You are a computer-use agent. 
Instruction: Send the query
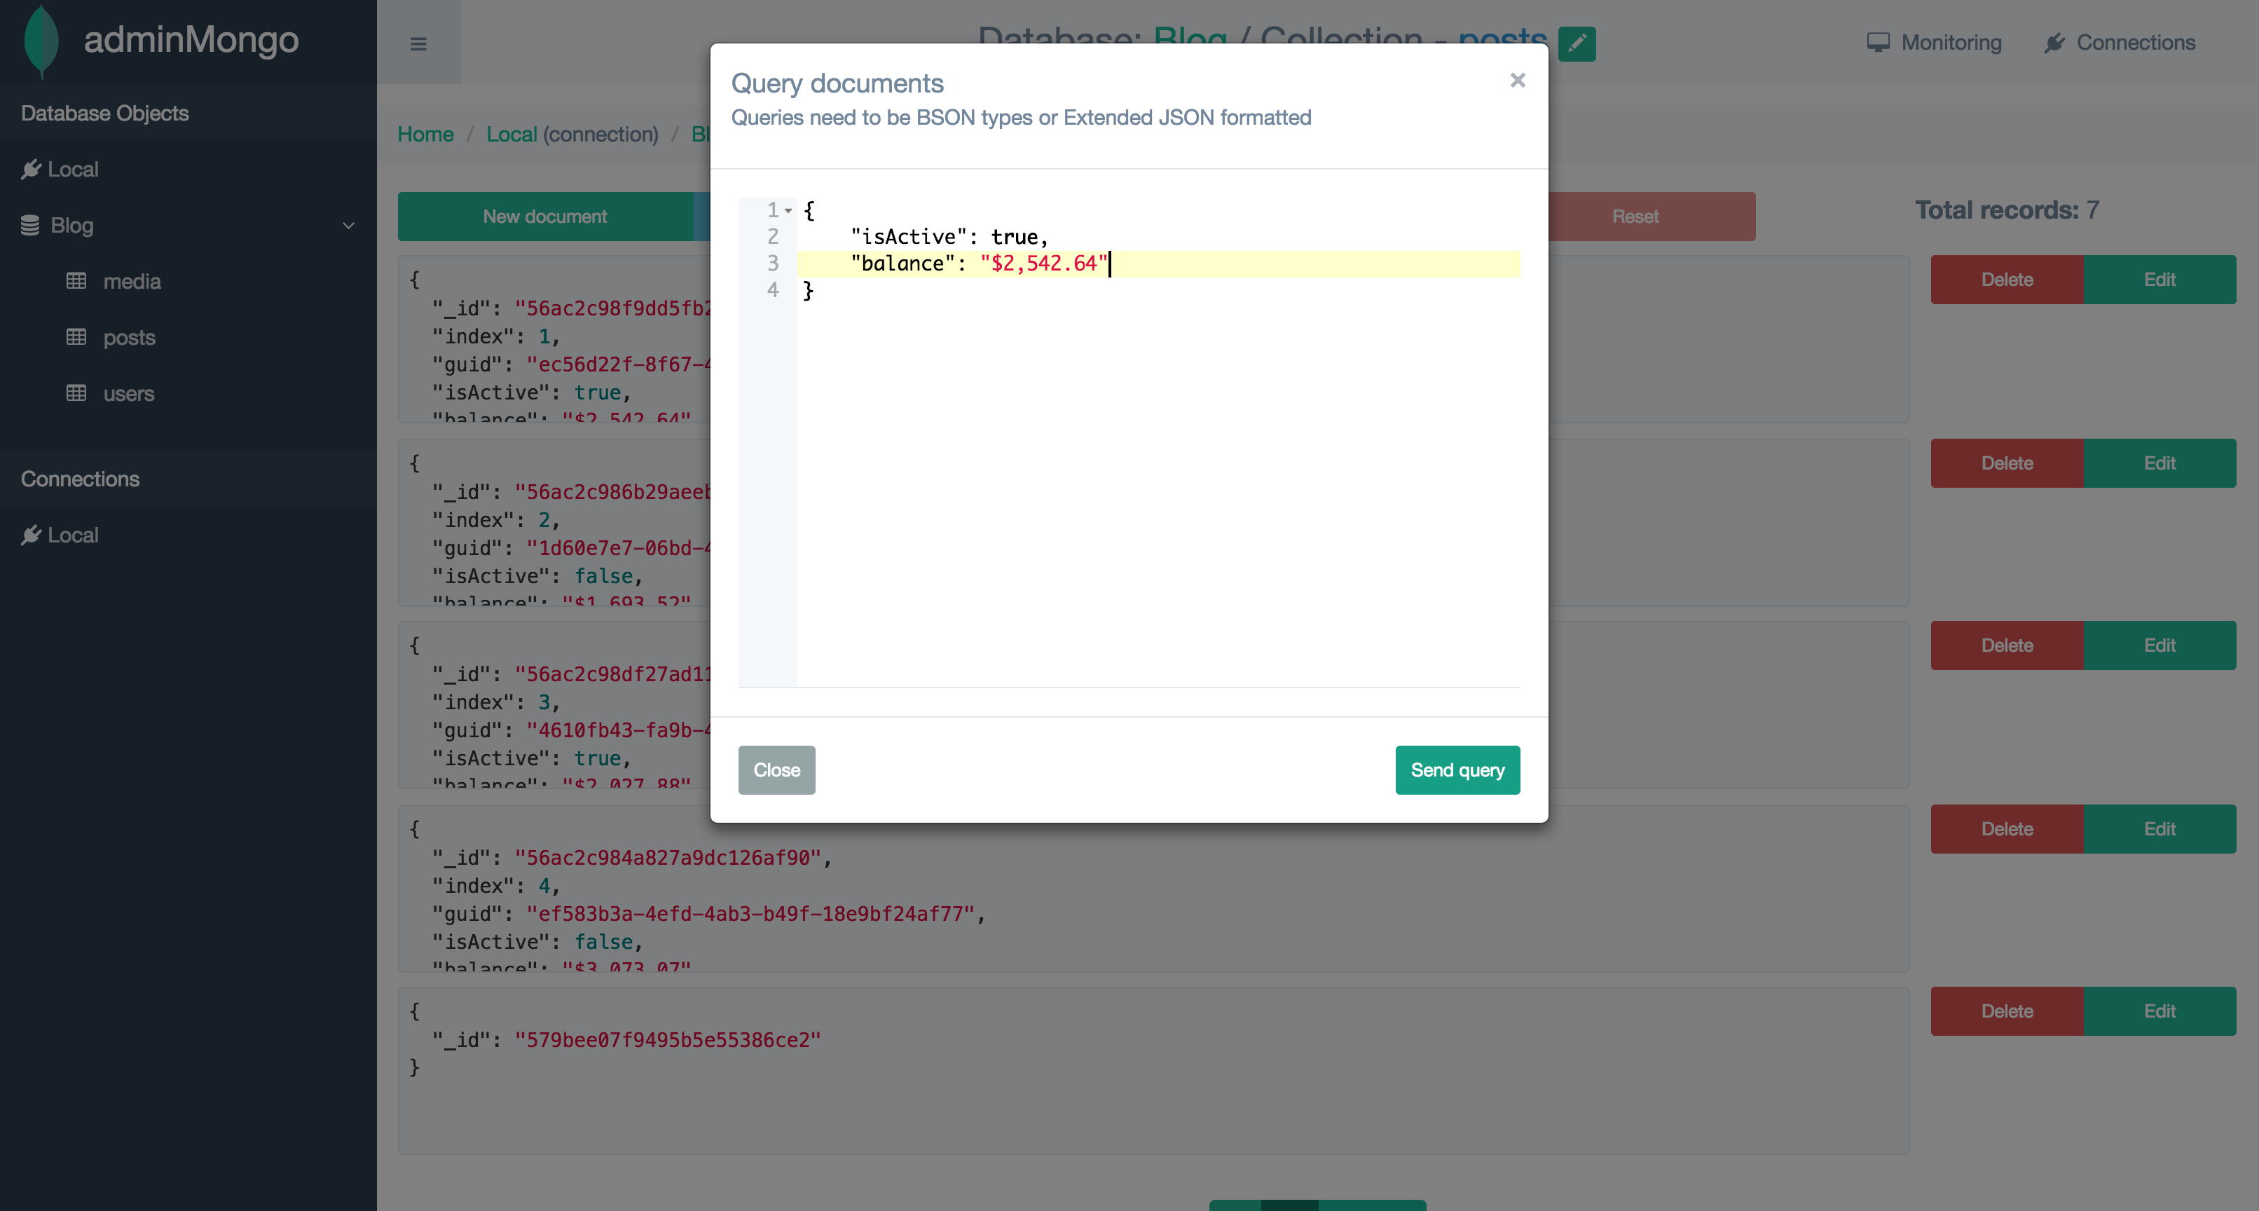(x=1457, y=770)
